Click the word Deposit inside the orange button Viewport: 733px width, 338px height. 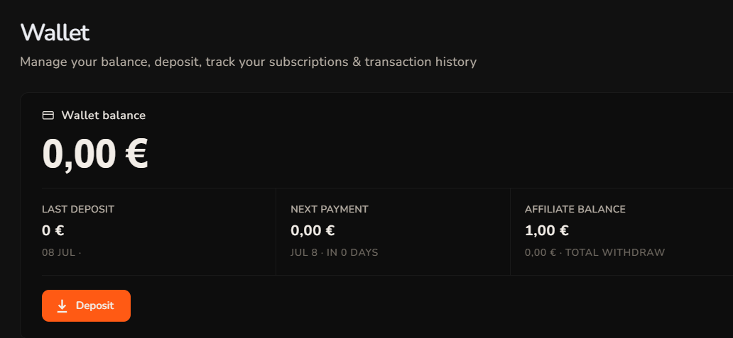tap(95, 306)
